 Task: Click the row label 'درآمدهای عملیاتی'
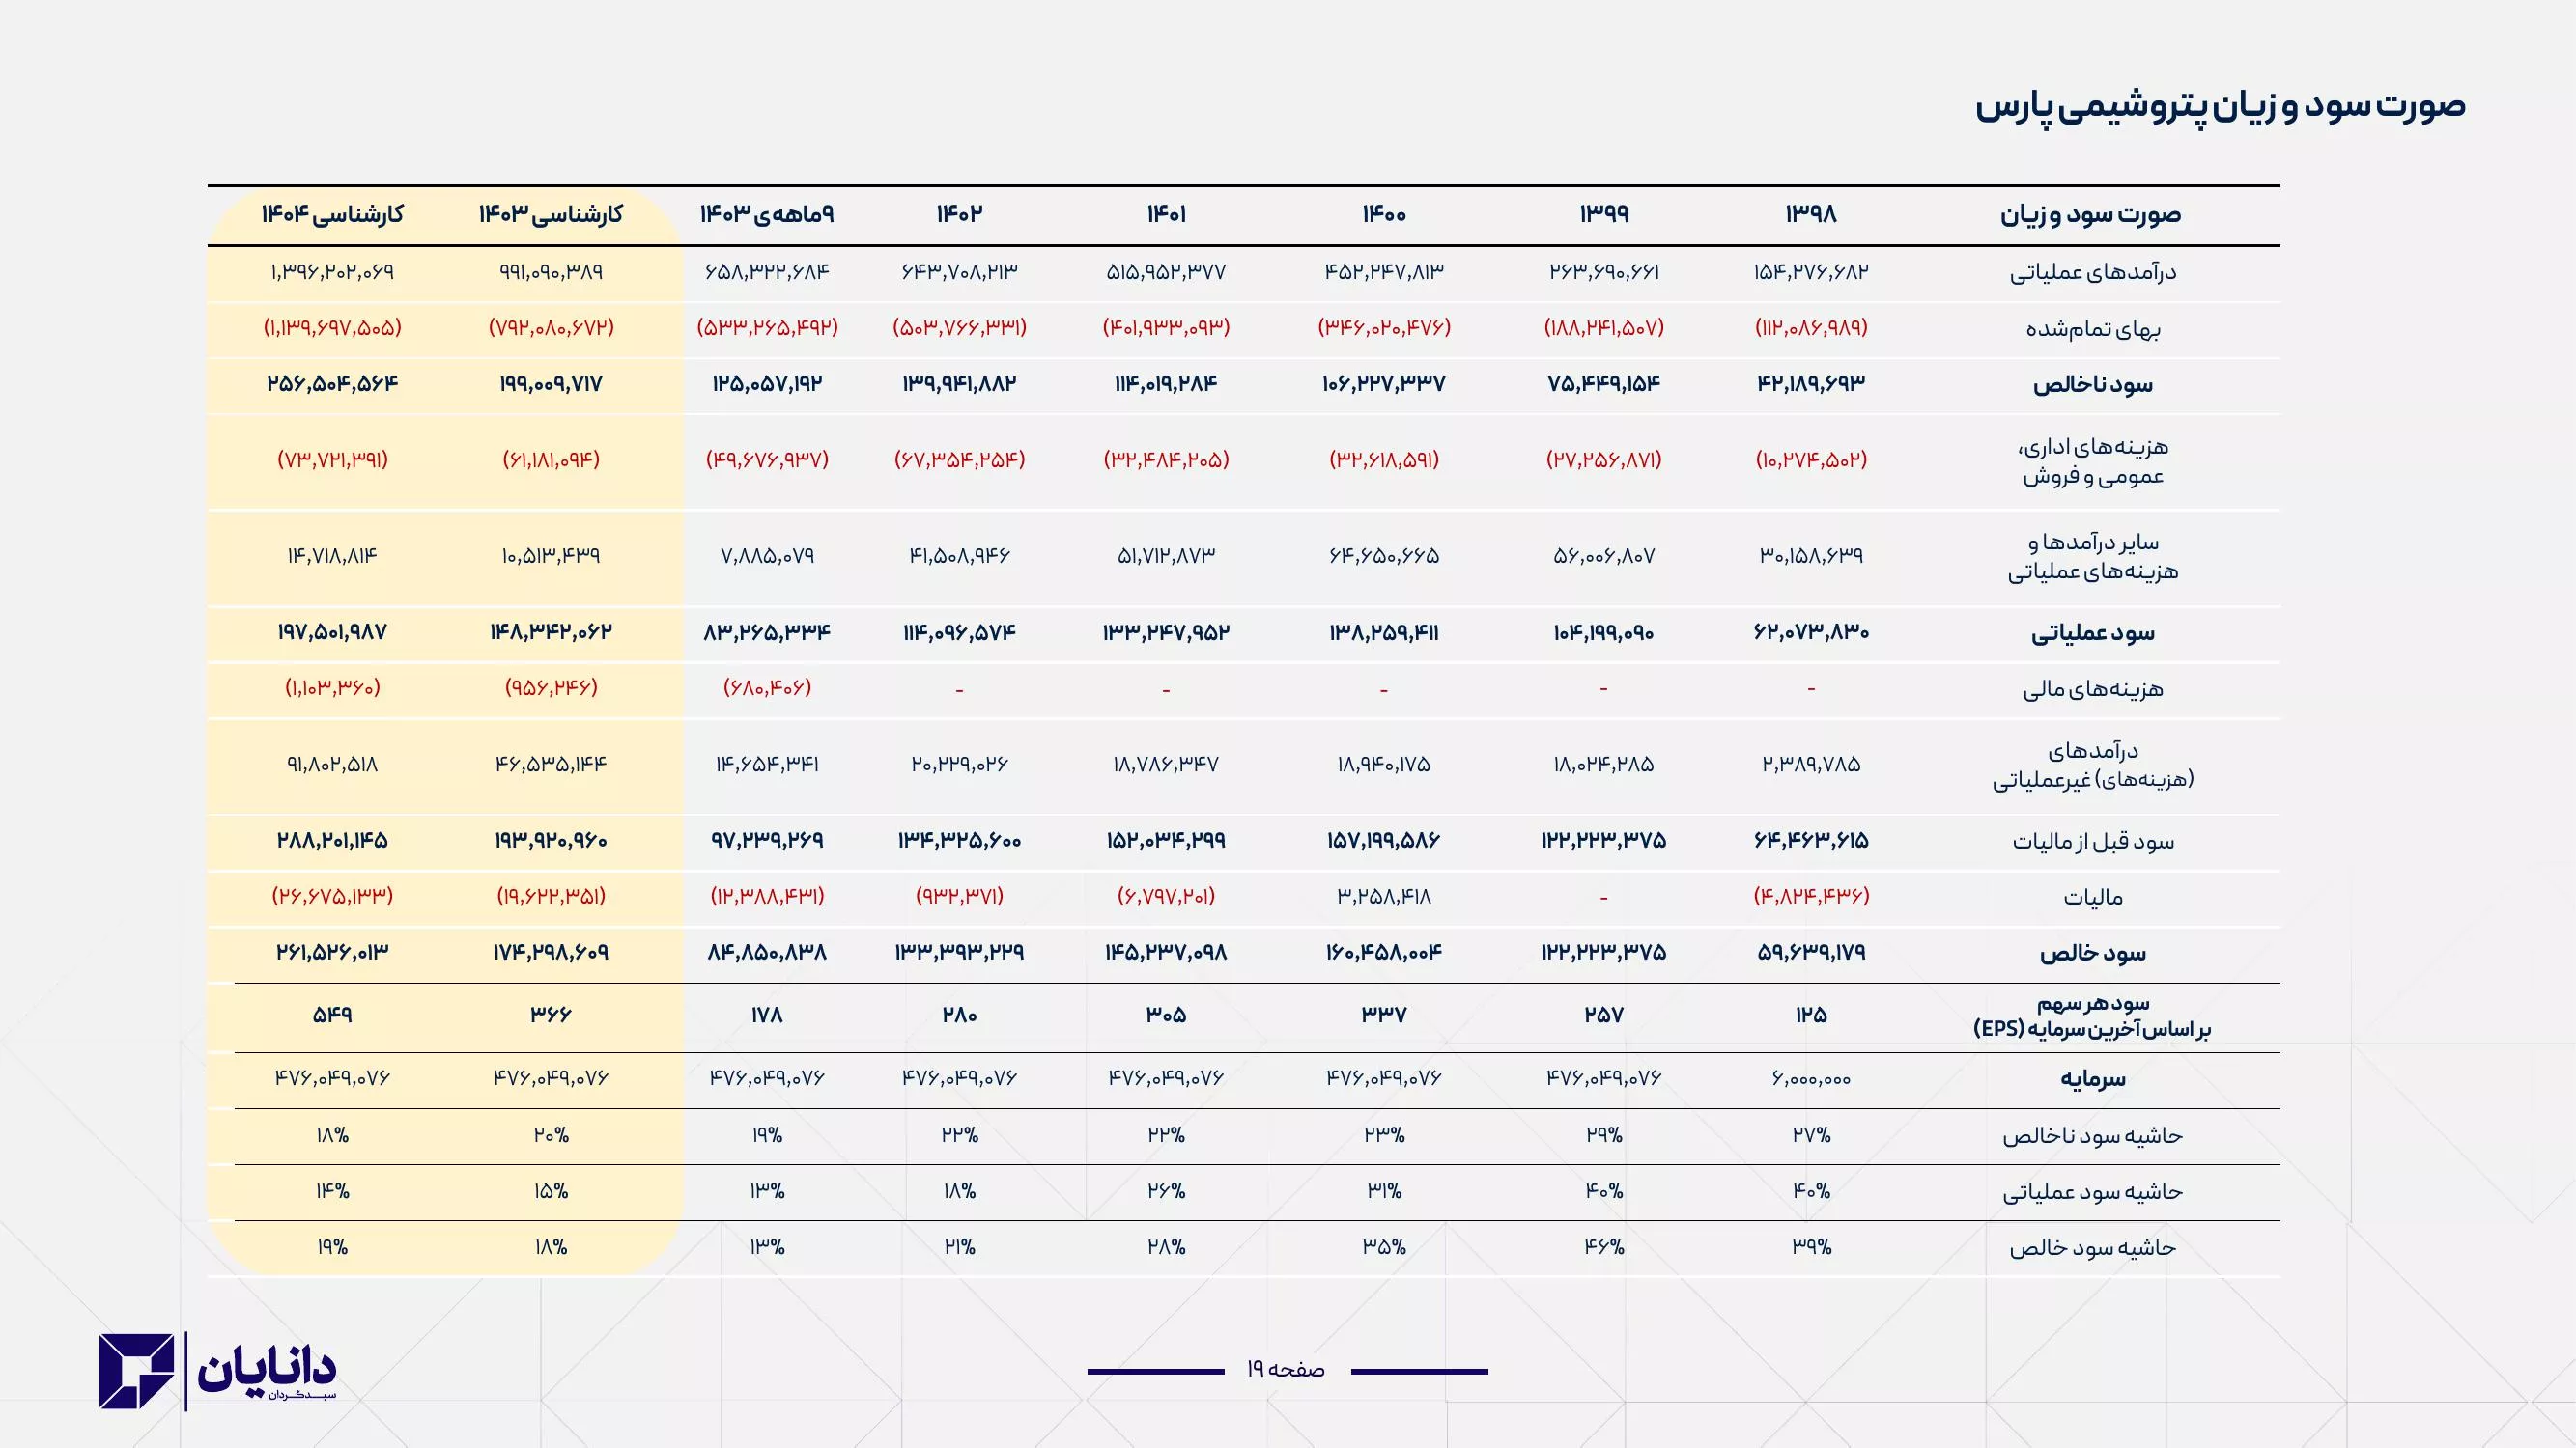2093,273
